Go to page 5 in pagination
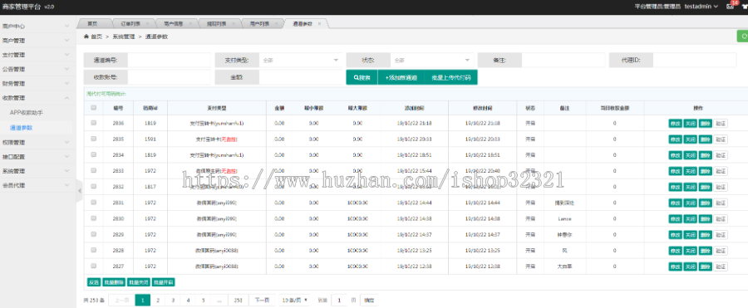The height and width of the screenshot is (308, 748). (204, 300)
